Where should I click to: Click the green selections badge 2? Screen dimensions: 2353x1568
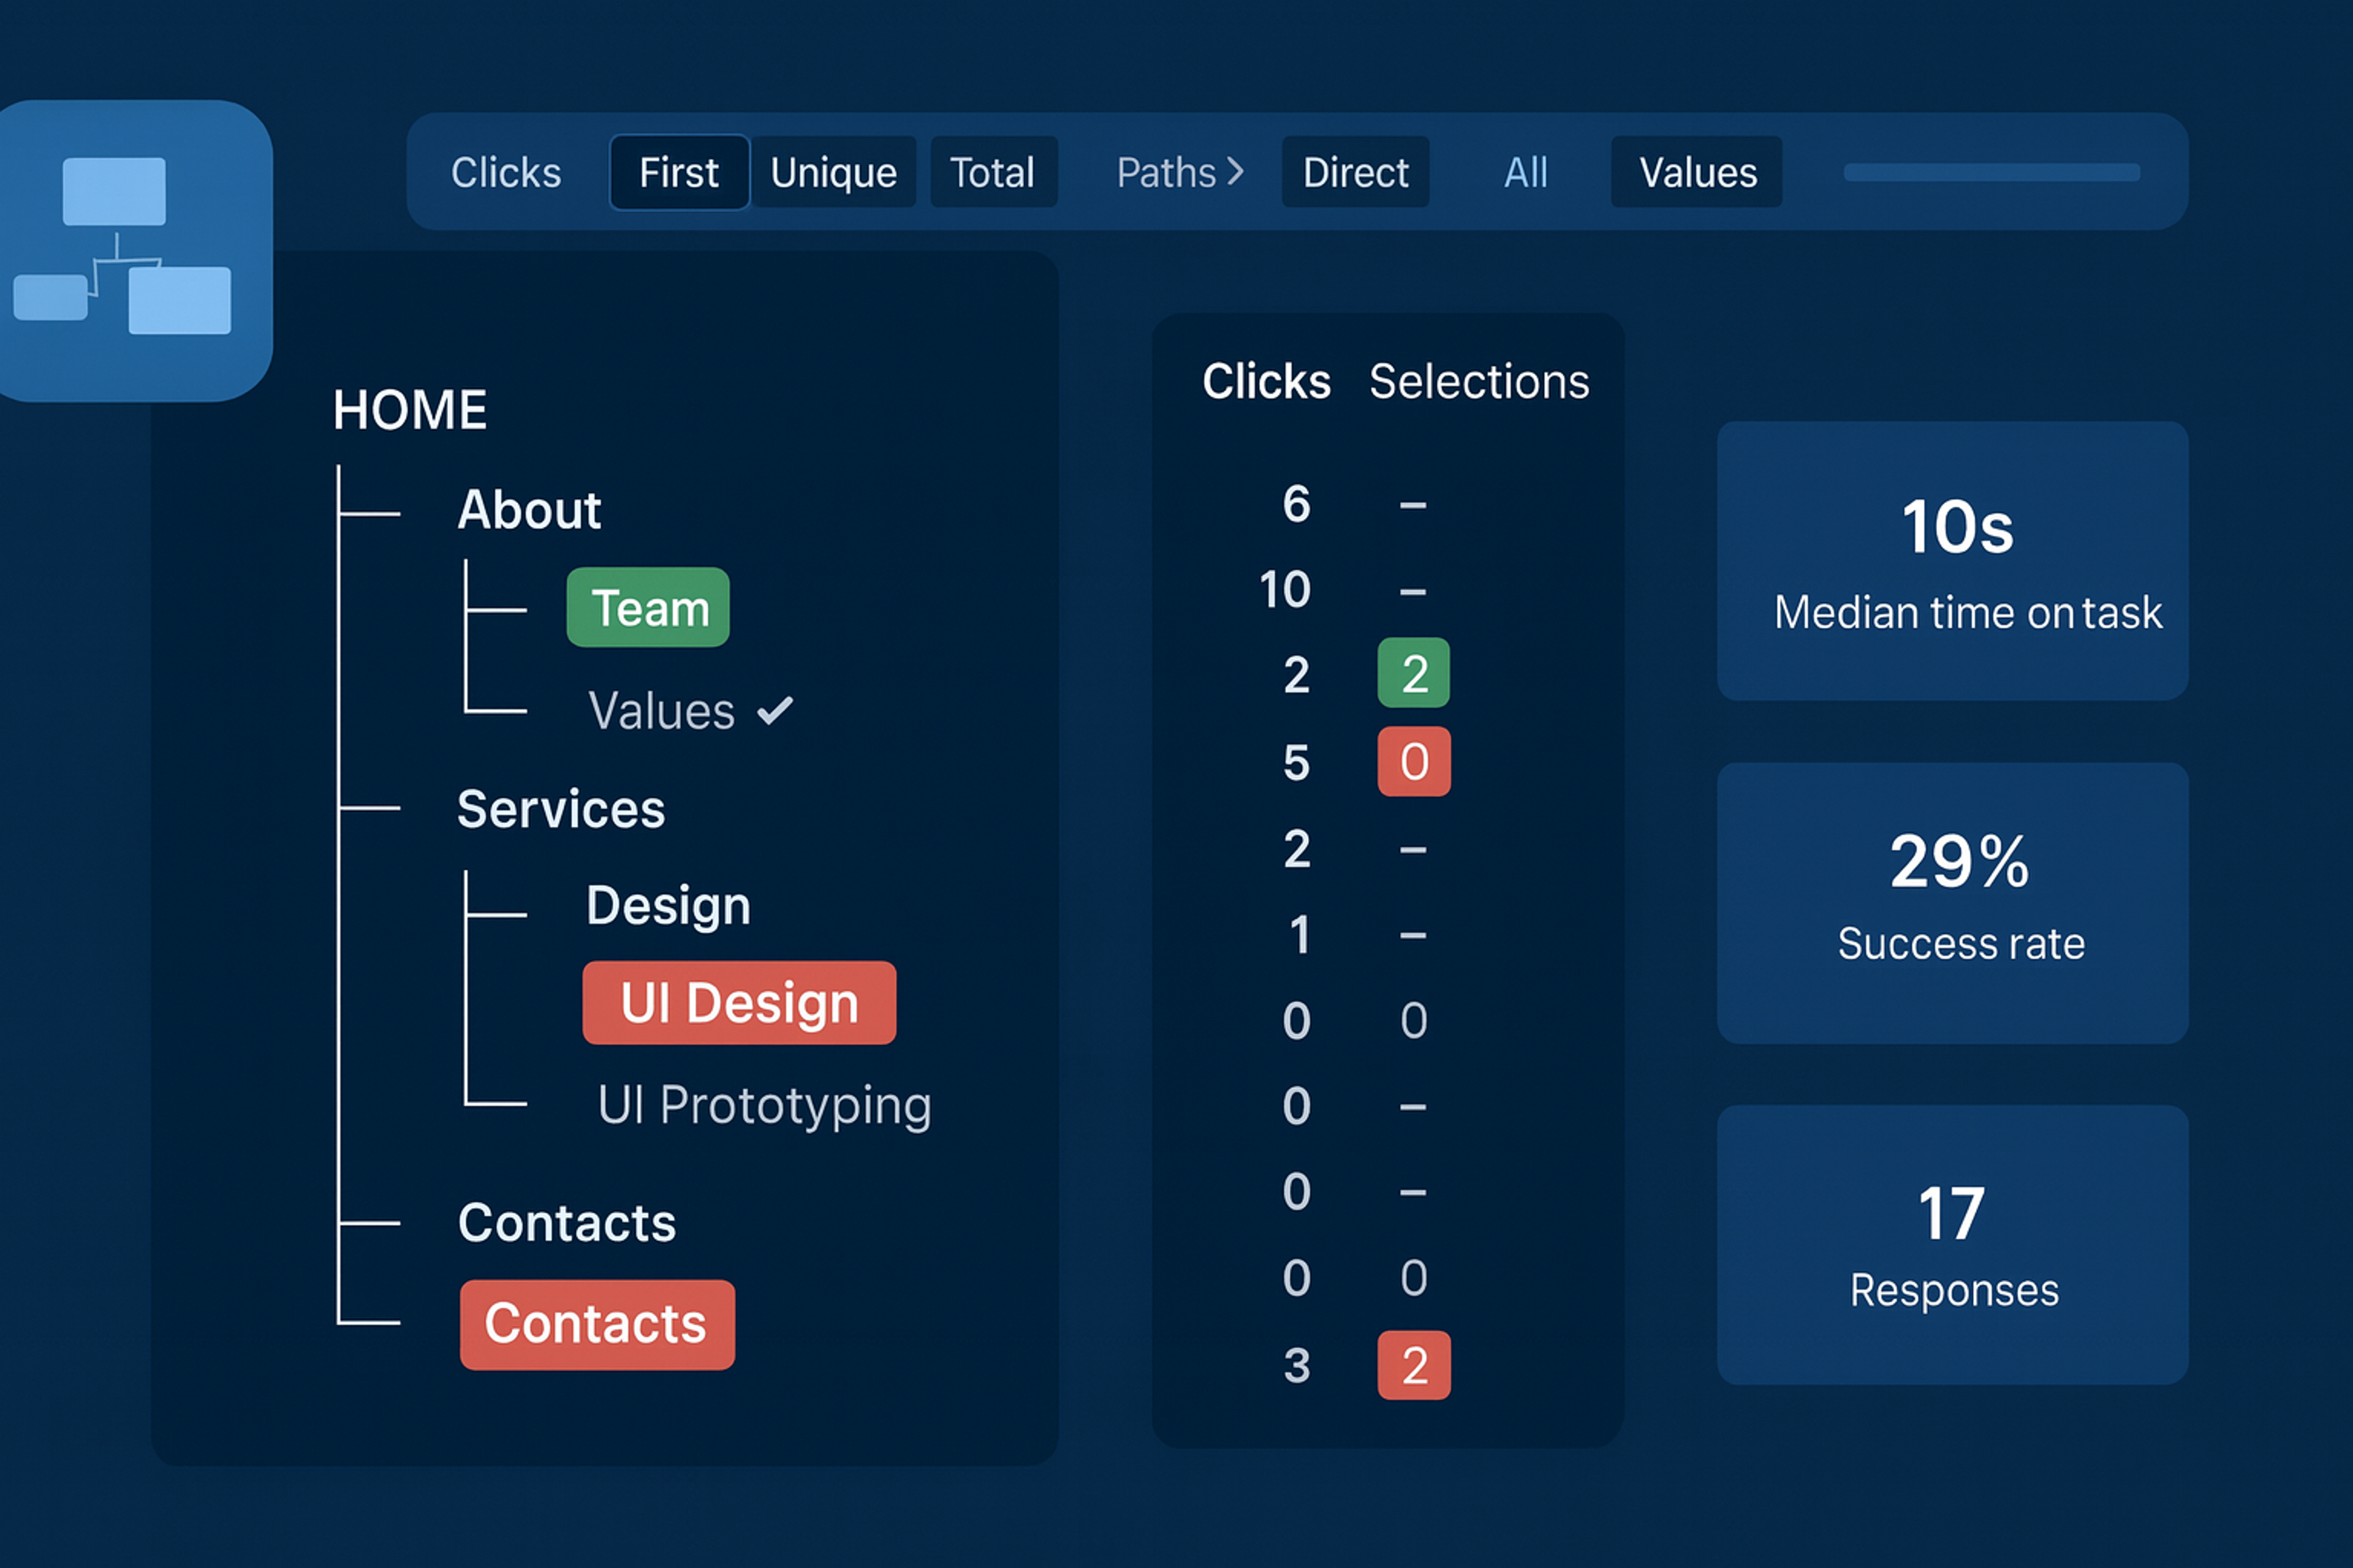pos(1414,672)
